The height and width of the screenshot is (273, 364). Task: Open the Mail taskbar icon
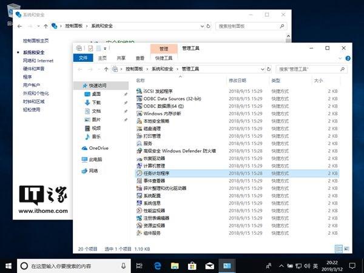[209, 266]
